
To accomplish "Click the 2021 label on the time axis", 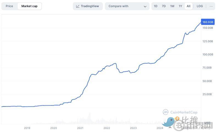I will [80, 128].
